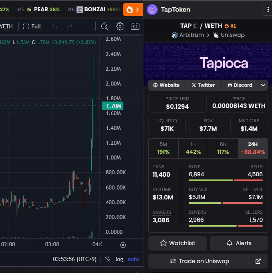The image size is (272, 273).
Task: Select the 5M timeframe tab
Action: click(163, 148)
